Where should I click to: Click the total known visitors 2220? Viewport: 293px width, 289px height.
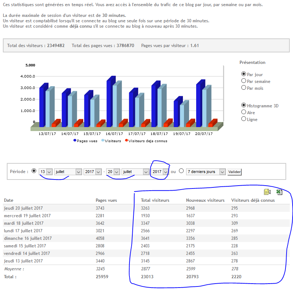click(236, 277)
